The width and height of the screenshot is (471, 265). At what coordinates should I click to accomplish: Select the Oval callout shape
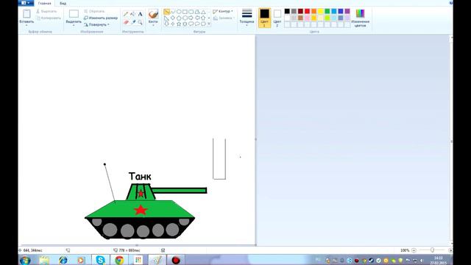point(197,24)
